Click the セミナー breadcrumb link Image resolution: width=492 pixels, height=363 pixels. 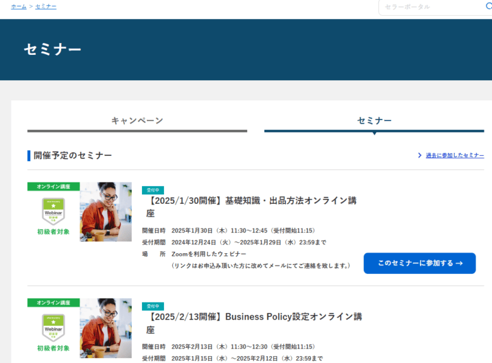[x=45, y=6]
